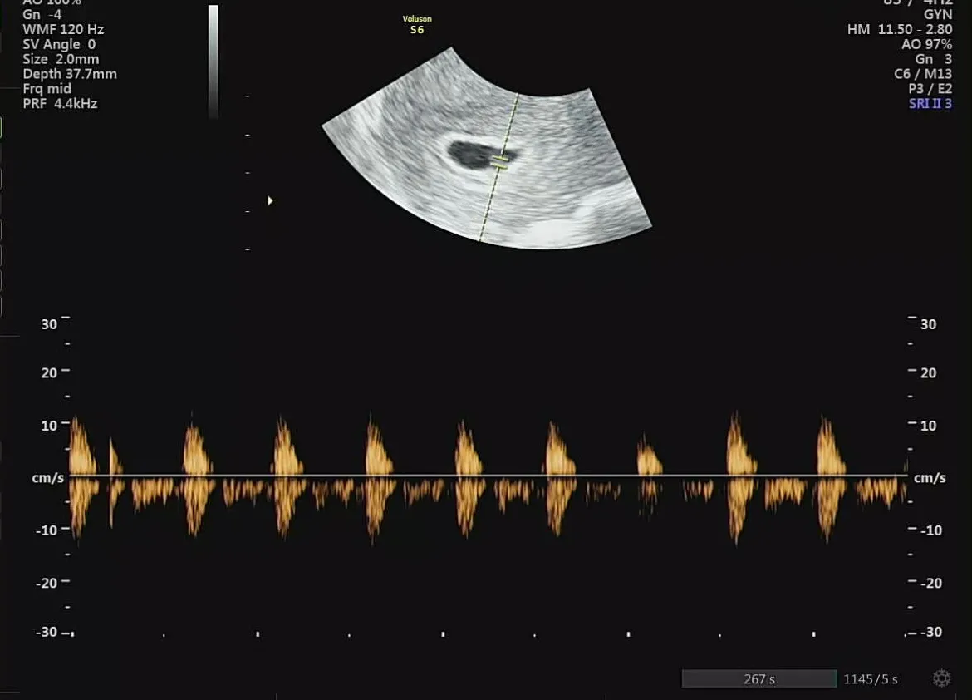The width and height of the screenshot is (972, 700).
Task: Select the WMF 120 Hz parameter
Action: (x=63, y=29)
